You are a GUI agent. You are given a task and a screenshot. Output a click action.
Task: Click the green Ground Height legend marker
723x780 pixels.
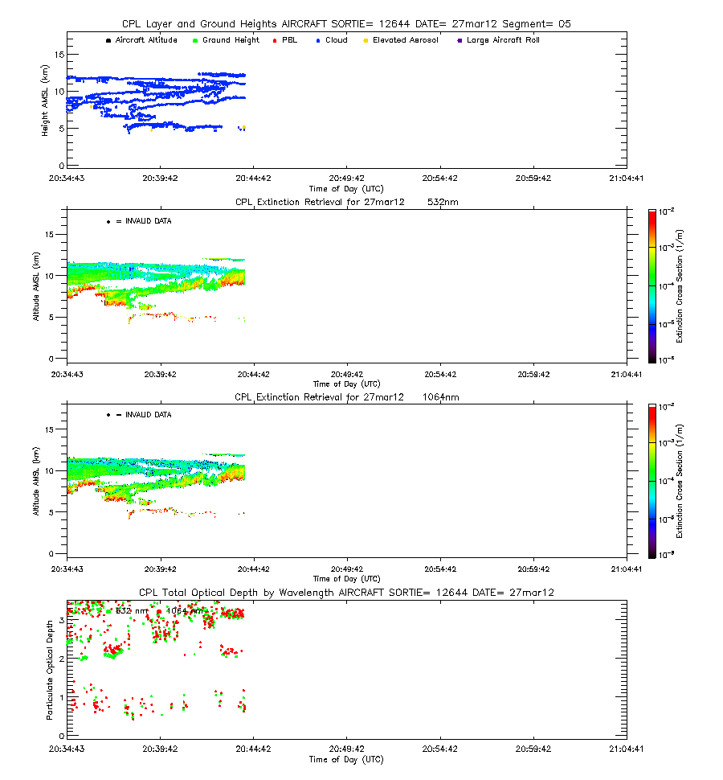[194, 40]
